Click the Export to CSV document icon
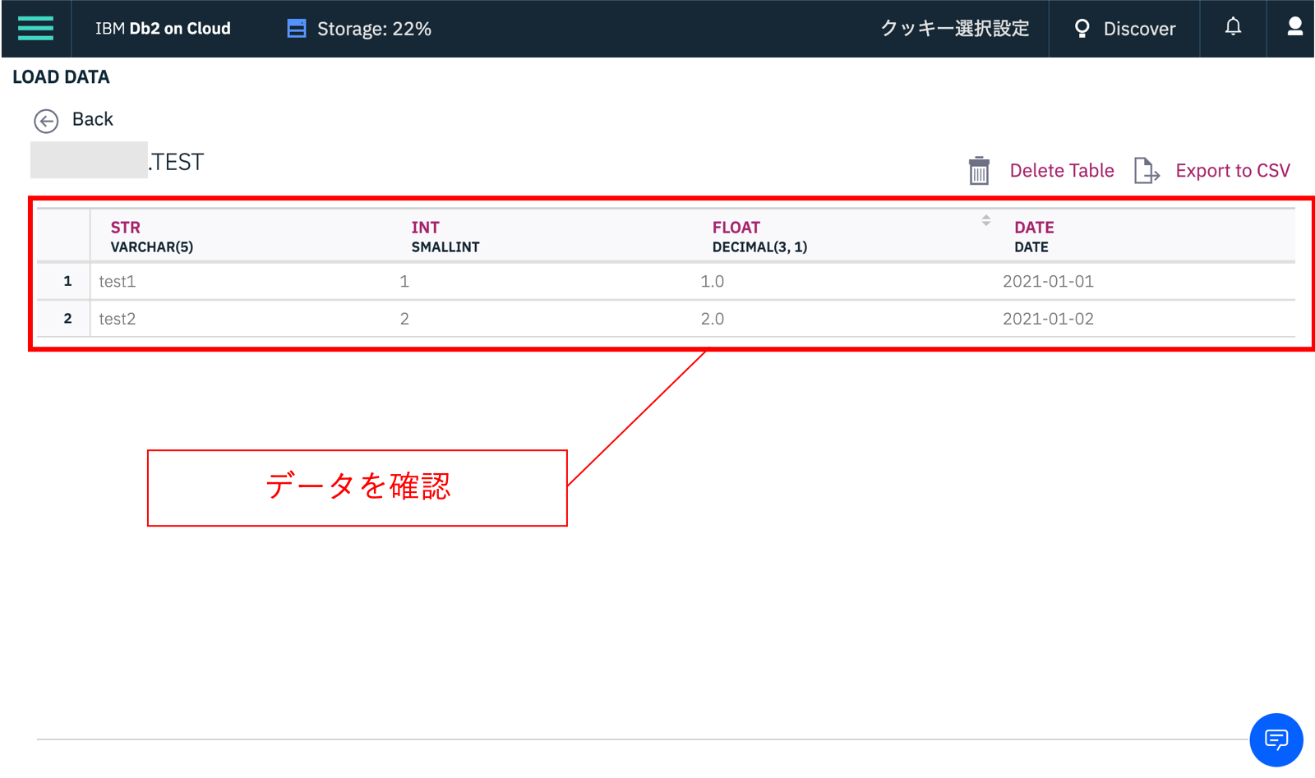This screenshot has width=1315, height=778. tap(1146, 170)
